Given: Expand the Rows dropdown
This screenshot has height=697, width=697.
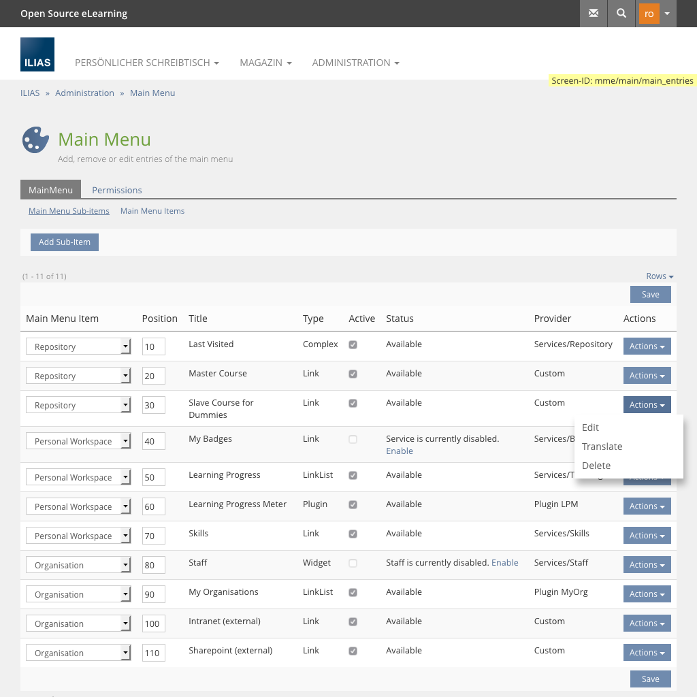Looking at the screenshot, I should point(660,276).
